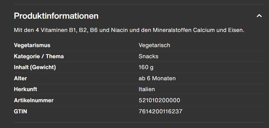Click the ab 6 Monaten value
This screenshot has width=269, height=128.
tap(157, 78)
